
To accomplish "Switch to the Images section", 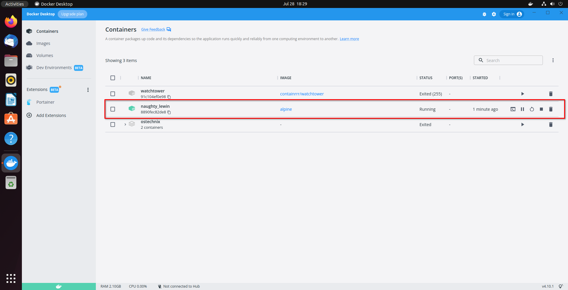I will (x=43, y=43).
